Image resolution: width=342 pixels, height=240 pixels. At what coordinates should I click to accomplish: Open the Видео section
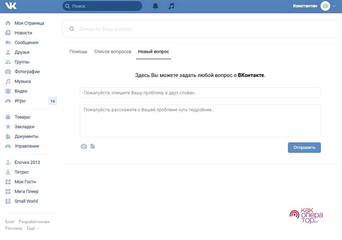[21, 91]
